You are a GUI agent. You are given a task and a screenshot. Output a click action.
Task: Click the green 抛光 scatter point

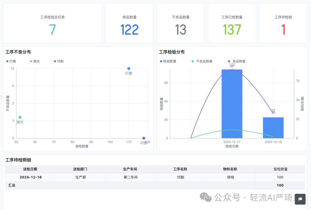[20, 117]
